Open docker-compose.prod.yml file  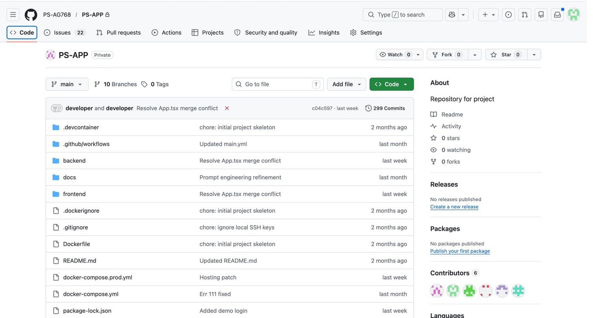pos(97,277)
